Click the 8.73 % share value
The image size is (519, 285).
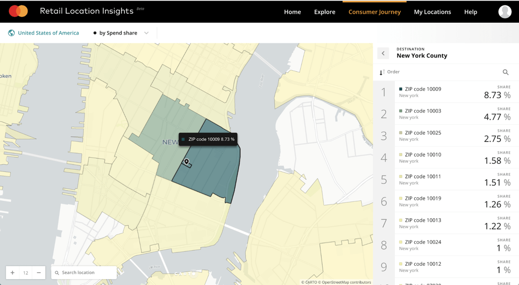(x=497, y=95)
